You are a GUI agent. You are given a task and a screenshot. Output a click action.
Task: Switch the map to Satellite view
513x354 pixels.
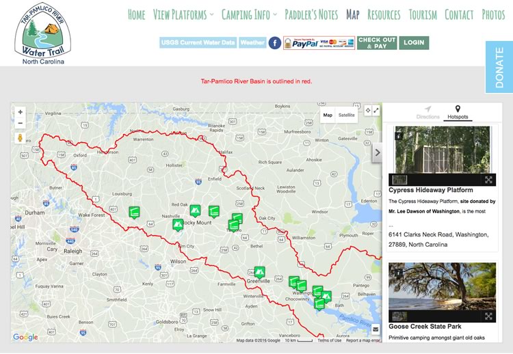pos(347,115)
